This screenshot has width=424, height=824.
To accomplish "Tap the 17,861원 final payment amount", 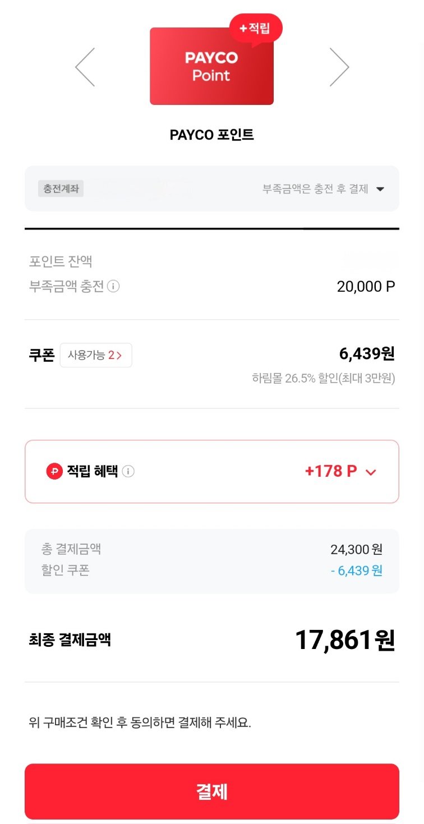I will (345, 640).
